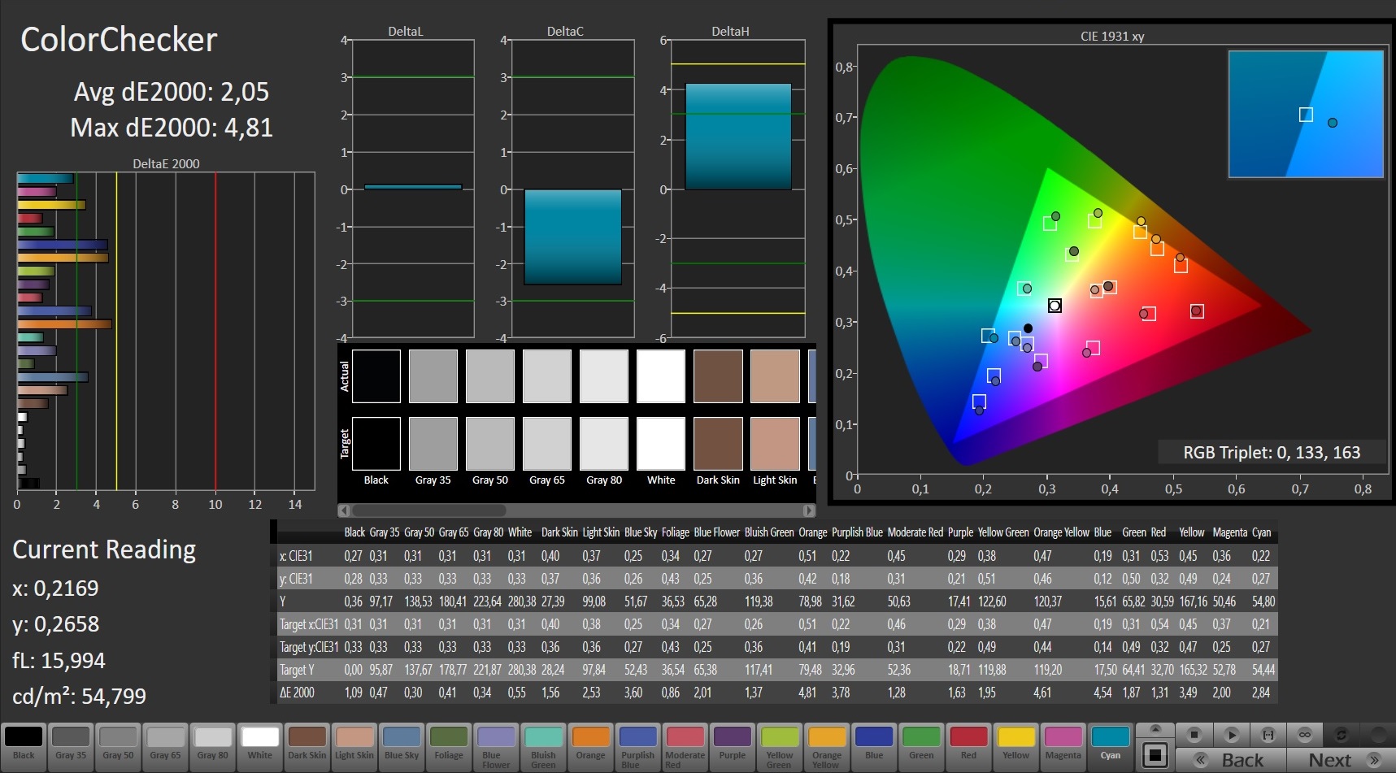Choose the Moderate Red swatch button

pyautogui.click(x=685, y=745)
